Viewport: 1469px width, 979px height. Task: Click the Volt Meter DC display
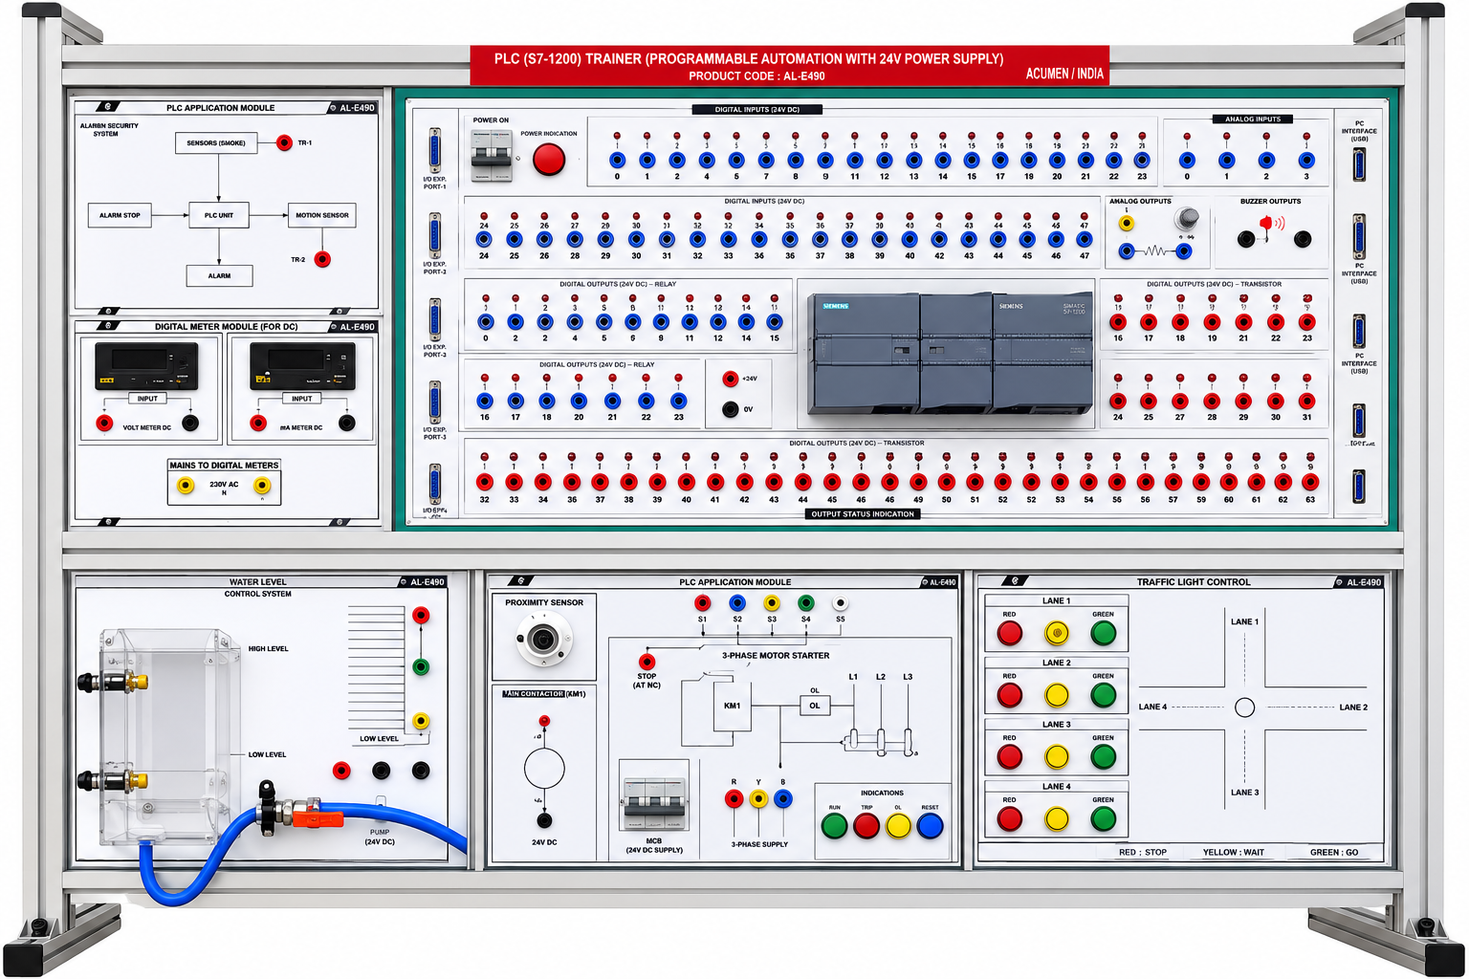click(x=146, y=366)
